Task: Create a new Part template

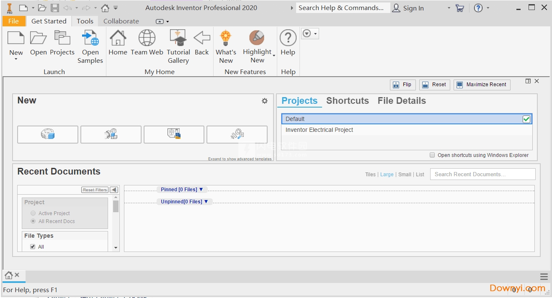Action: pos(47,134)
